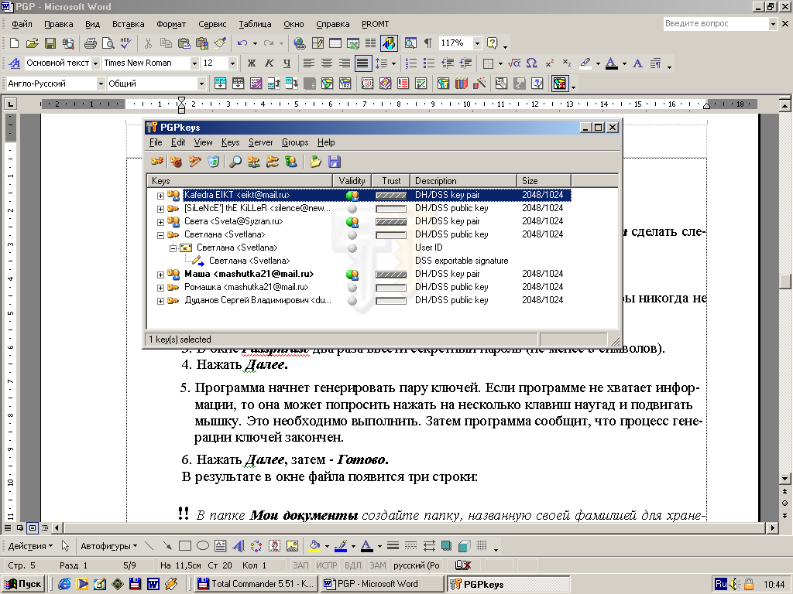Apply the font color on formatting toolbar
The width and height of the screenshot is (793, 594).
click(x=612, y=63)
